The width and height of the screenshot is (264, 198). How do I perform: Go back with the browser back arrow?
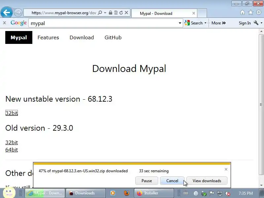click(x=6, y=12)
